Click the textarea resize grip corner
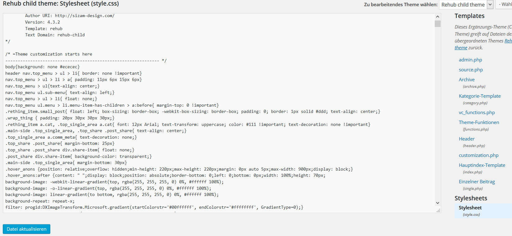The width and height of the screenshot is (512, 236). click(438, 210)
